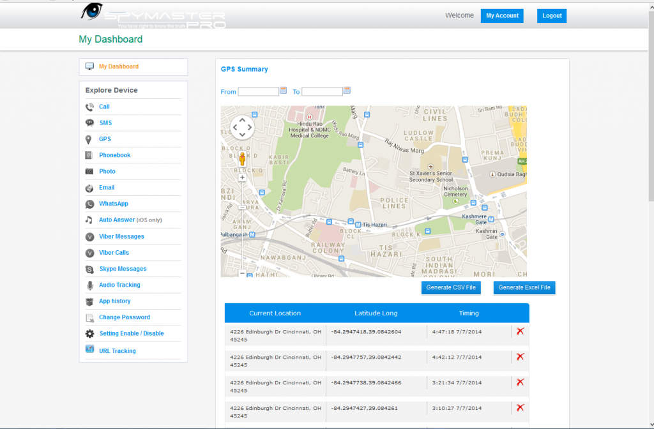Screen dimensions: 654x429
Task: Open the Auto Answer link
Action: [117, 220]
